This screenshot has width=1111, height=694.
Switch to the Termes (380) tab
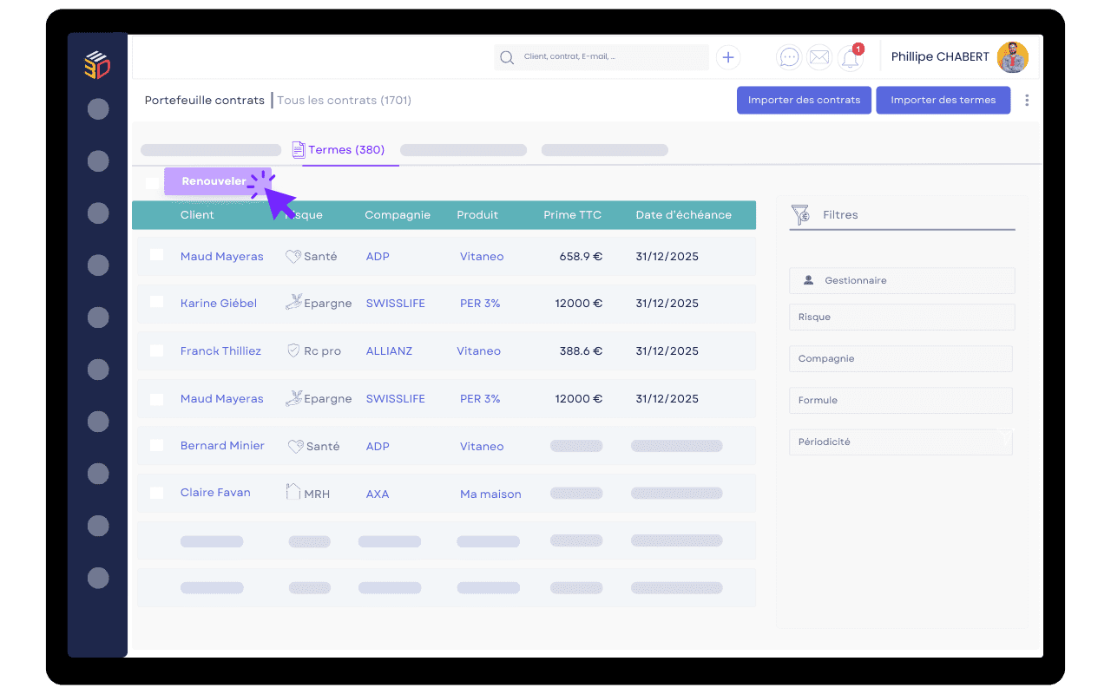tap(345, 149)
